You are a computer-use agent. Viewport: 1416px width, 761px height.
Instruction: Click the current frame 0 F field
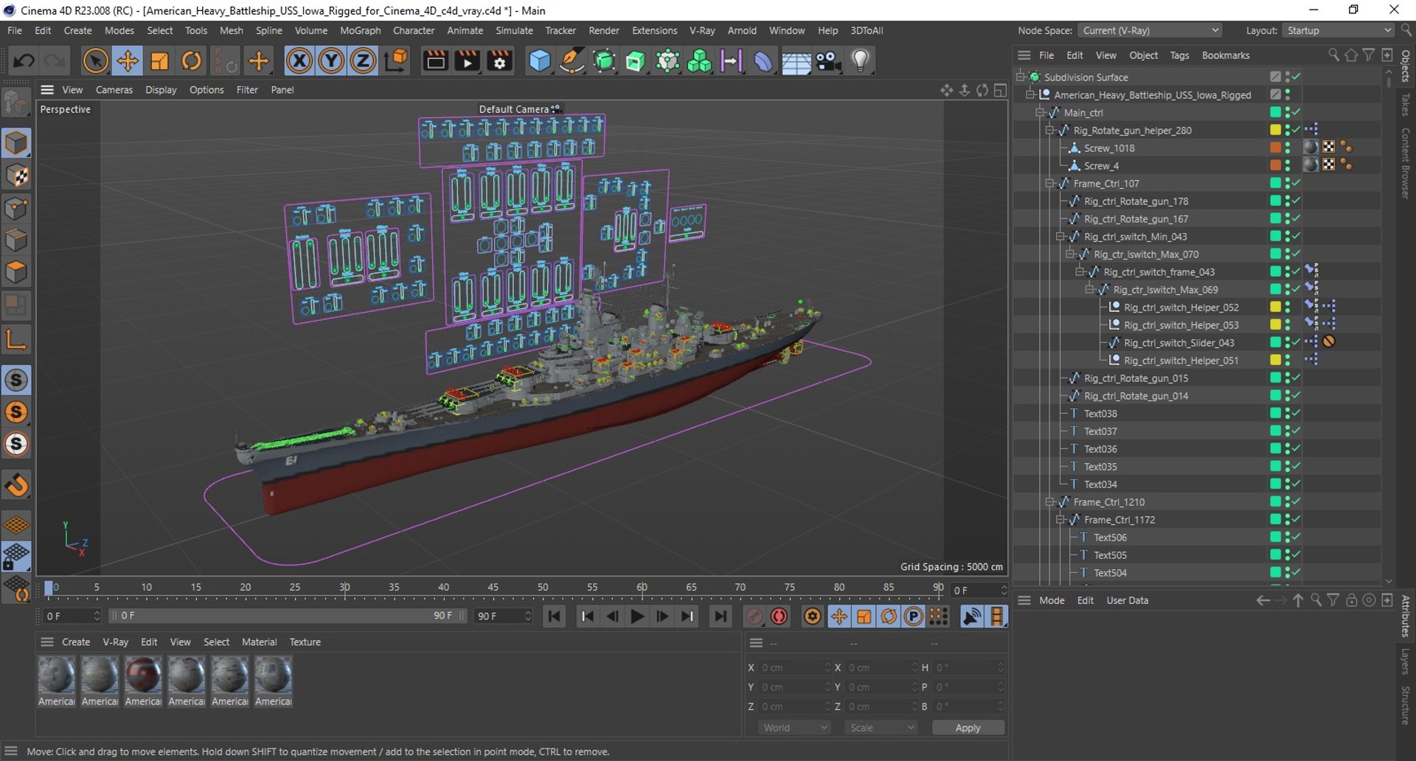pyautogui.click(x=72, y=616)
